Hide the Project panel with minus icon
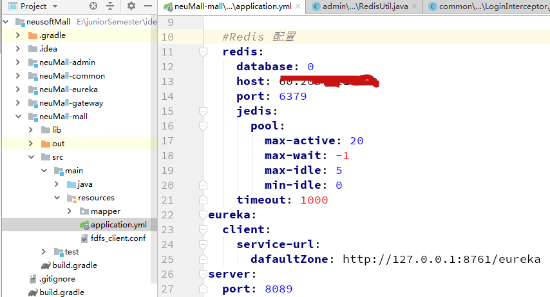 point(148,6)
